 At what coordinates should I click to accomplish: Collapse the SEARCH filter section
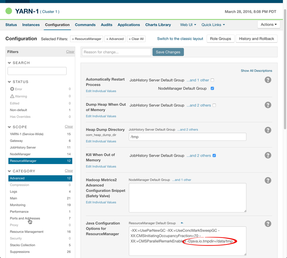tap(9, 63)
